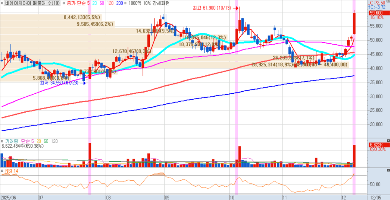Click the 12/05 date in the axis corner

[375, 198]
